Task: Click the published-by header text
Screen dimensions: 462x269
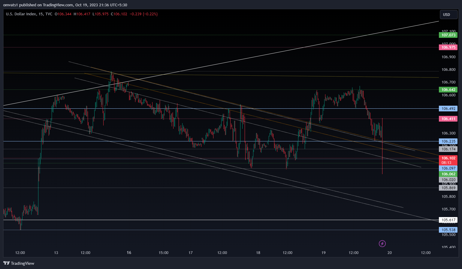Action: coord(65,5)
